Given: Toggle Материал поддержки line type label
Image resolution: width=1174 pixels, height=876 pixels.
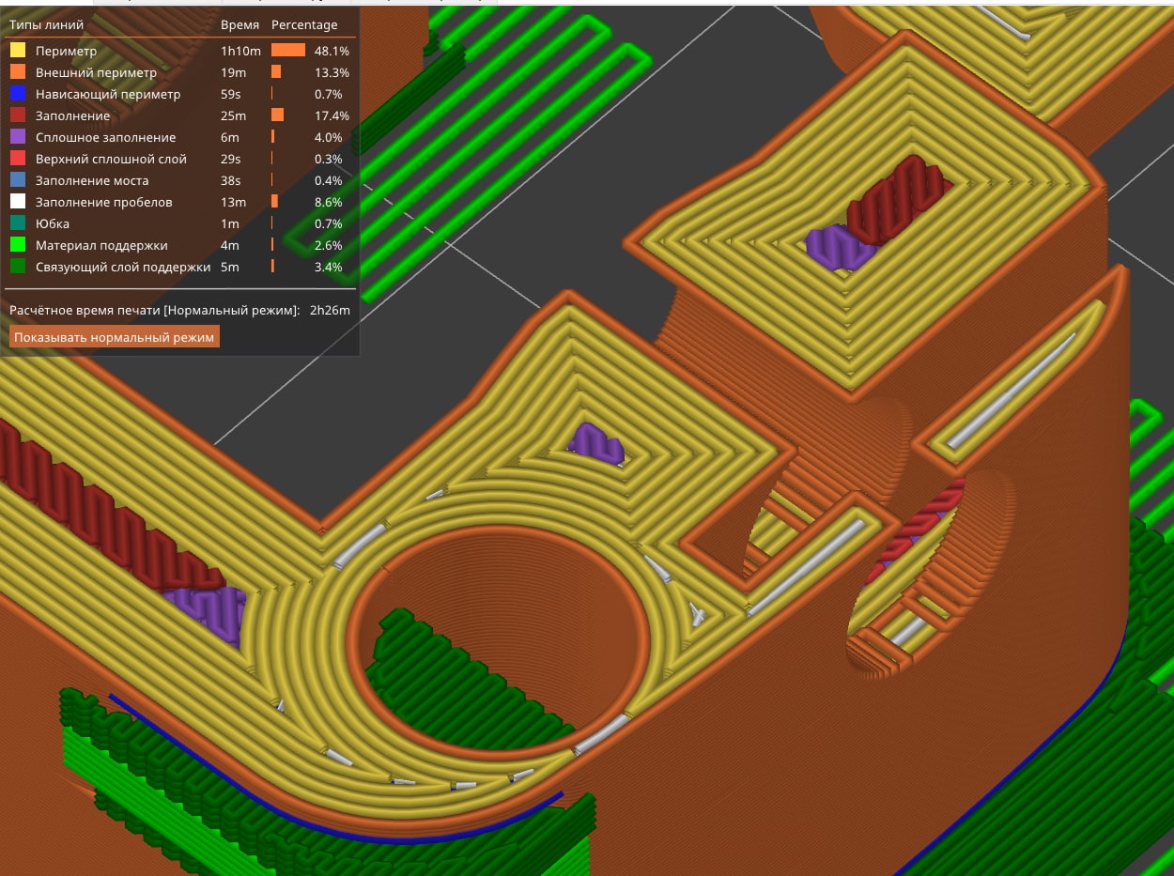Looking at the screenshot, I should click(x=101, y=245).
